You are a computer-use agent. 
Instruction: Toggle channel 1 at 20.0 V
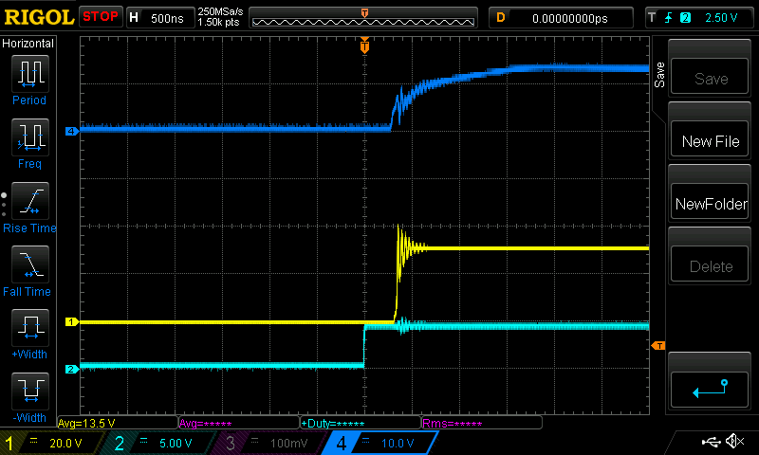[x=52, y=443]
